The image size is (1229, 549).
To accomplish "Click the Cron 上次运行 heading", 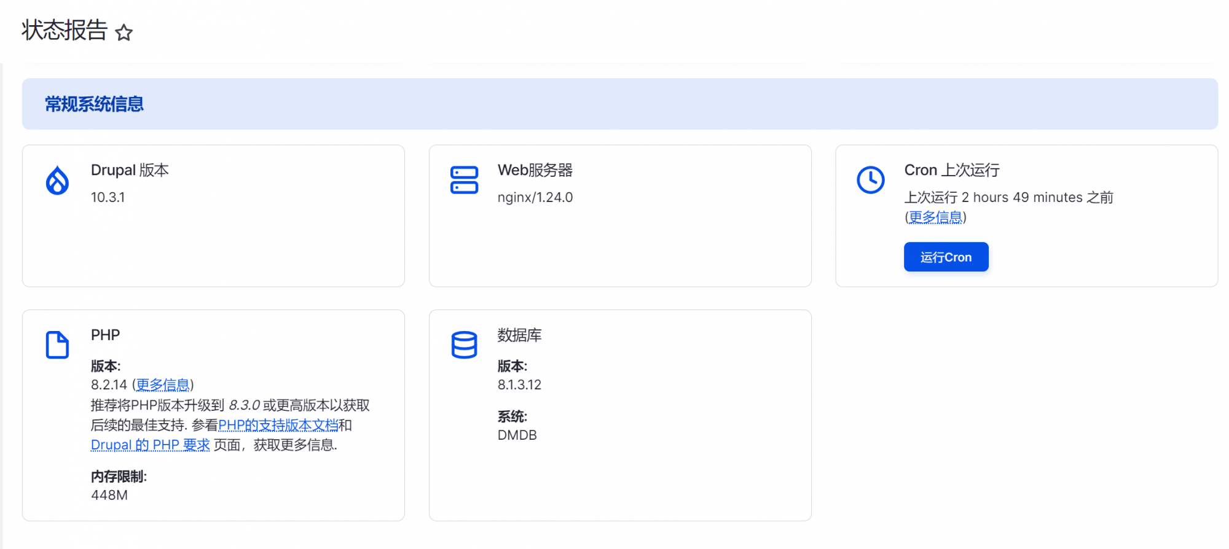I will pyautogui.click(x=952, y=170).
